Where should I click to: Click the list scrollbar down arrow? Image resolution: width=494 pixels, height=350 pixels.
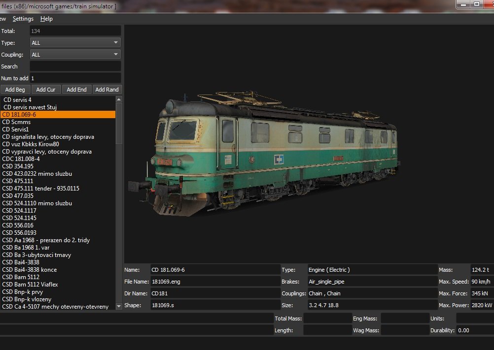tap(118, 306)
